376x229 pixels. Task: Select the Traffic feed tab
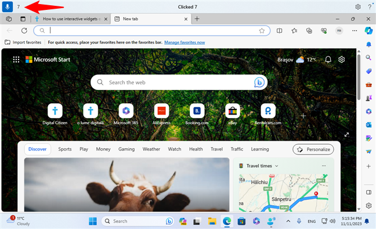tap(237, 149)
